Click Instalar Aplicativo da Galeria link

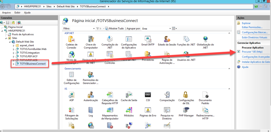click(x=256, y=62)
